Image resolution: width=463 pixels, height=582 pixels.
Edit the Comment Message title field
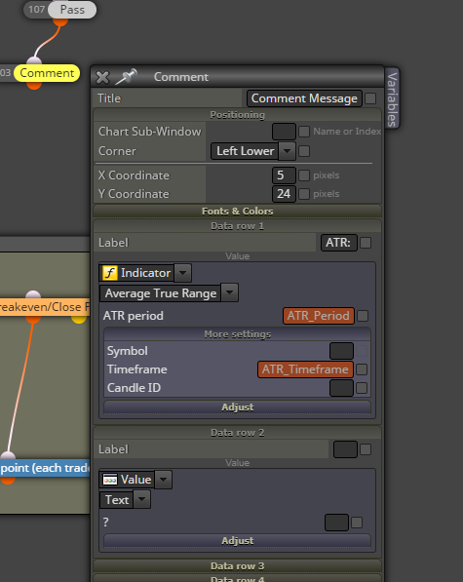(304, 98)
